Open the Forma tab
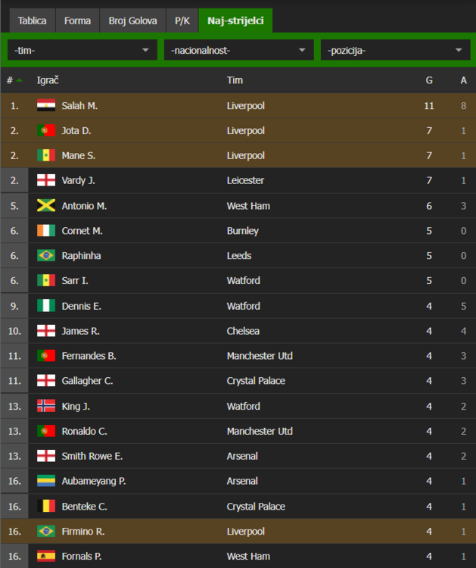 pos(77,20)
